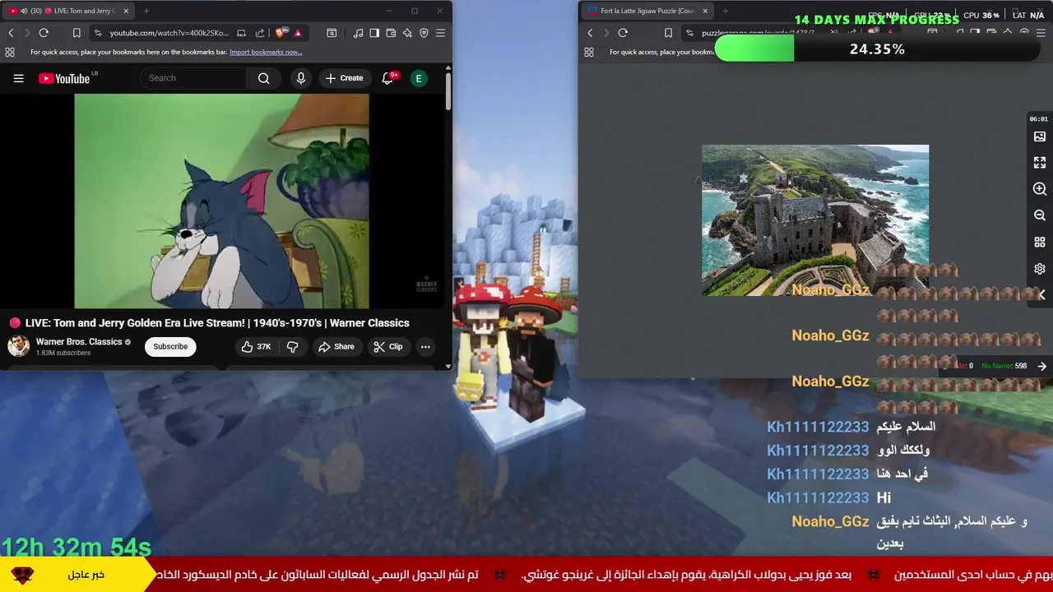Open the apps grid icon in YouTube bookmarks bar
Viewport: 1053px width, 592px height.
10,52
